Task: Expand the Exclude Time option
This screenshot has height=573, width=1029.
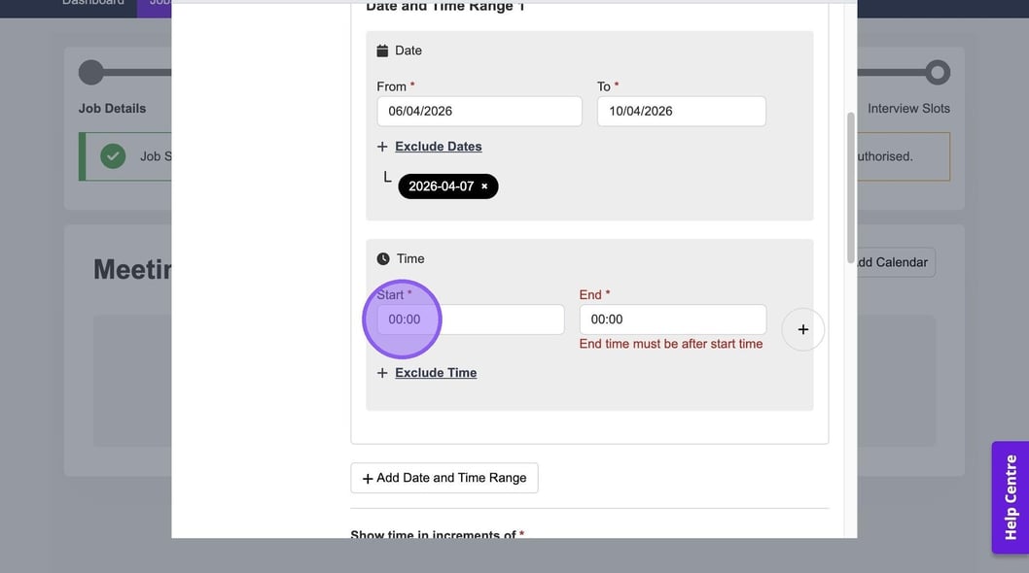Action: coord(435,373)
